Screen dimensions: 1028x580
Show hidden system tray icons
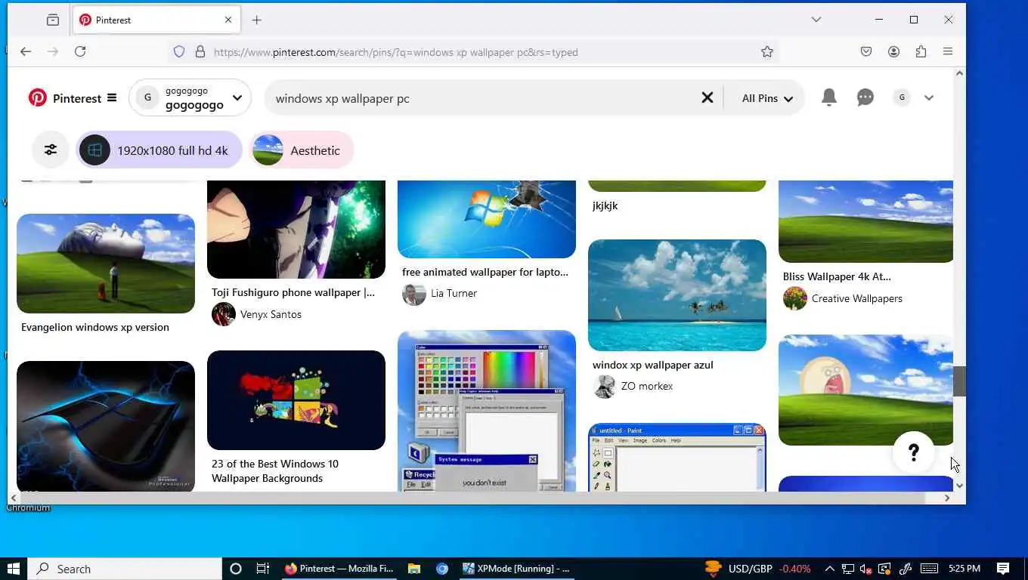[x=829, y=569]
